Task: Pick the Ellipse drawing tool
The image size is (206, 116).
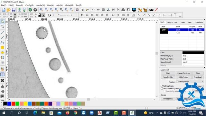Action: pyautogui.click(x=2, y=53)
